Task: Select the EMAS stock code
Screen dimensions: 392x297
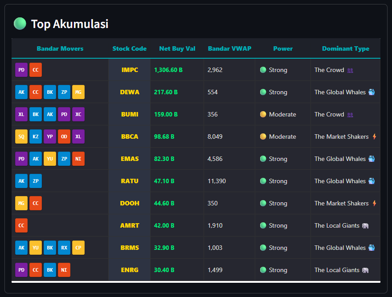Action: click(130, 159)
